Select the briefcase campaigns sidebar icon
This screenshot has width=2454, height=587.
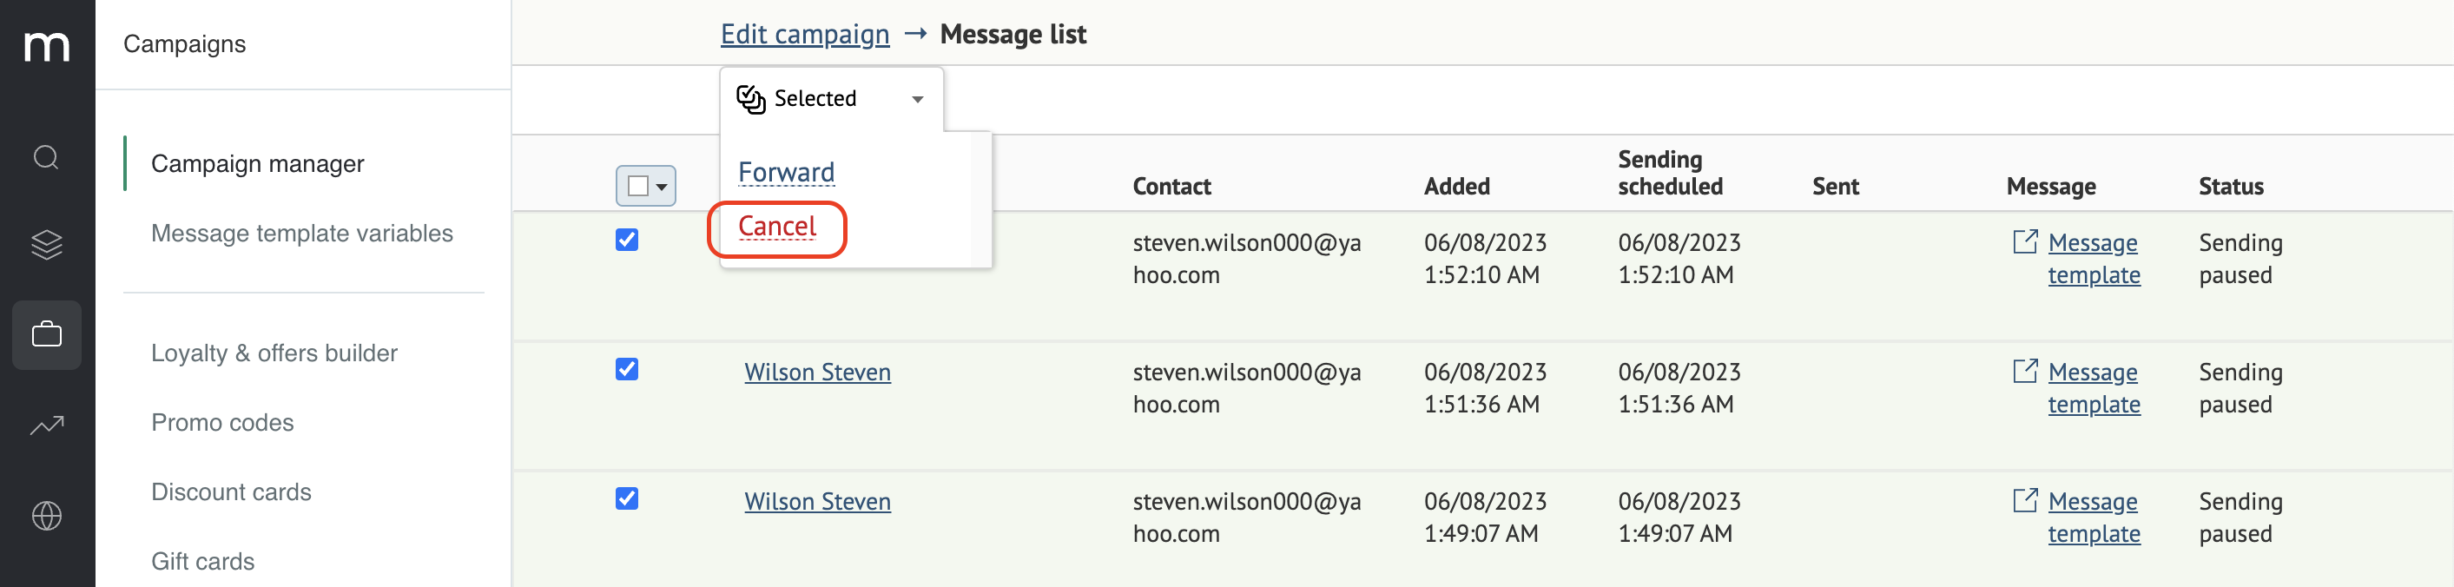(x=47, y=334)
